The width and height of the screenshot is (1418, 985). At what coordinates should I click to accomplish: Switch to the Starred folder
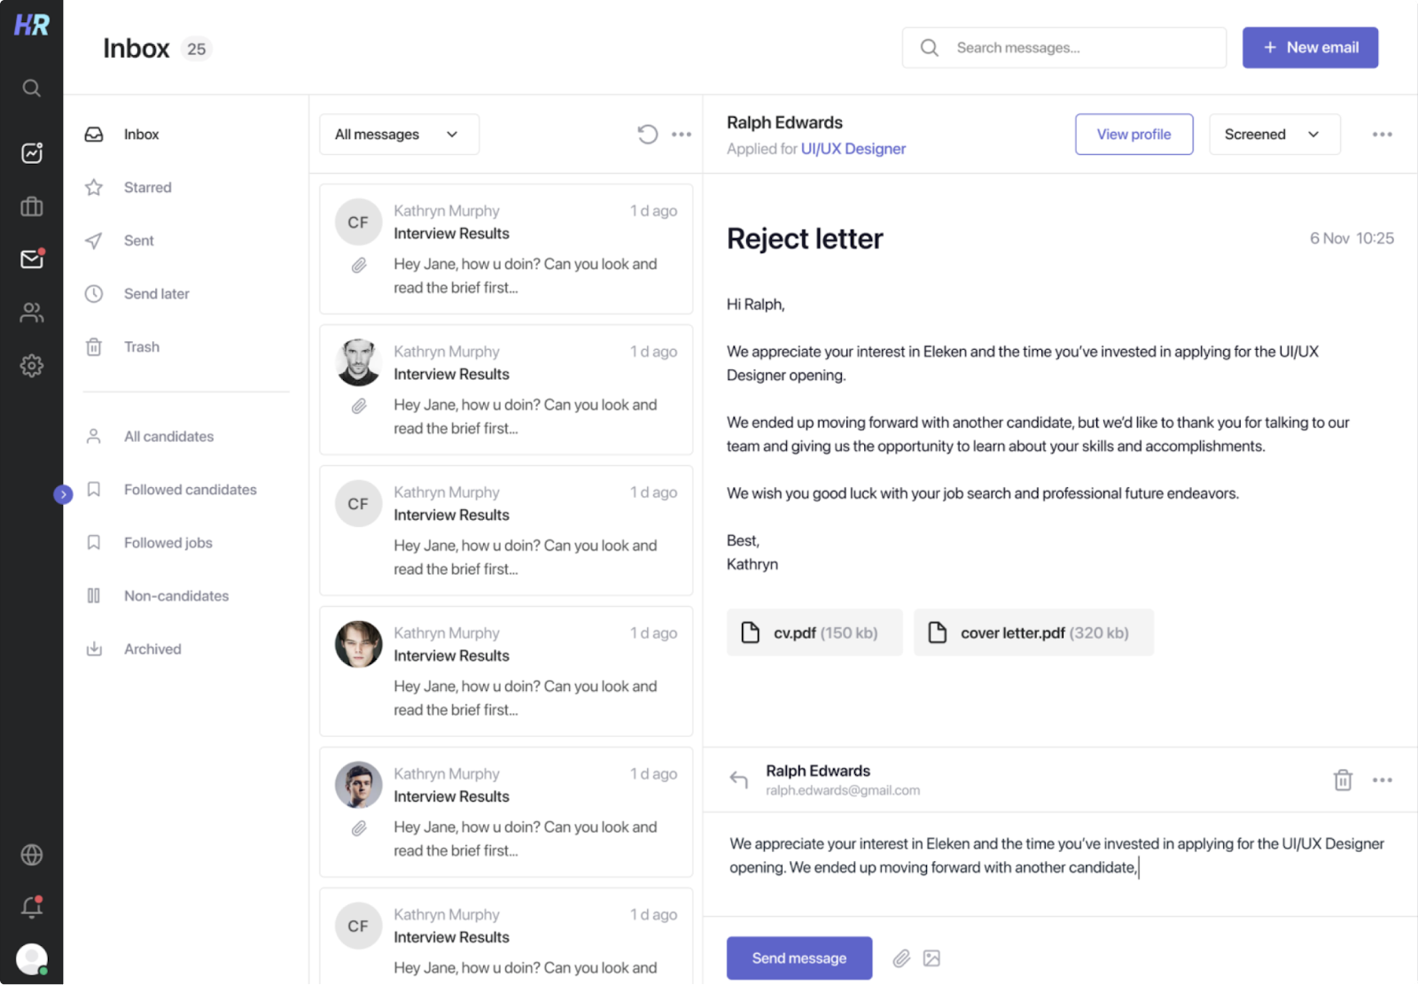click(x=147, y=187)
